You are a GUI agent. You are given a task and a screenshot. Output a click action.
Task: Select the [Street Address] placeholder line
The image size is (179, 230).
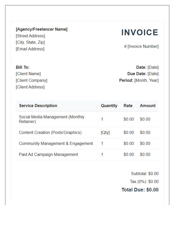(x=30, y=36)
